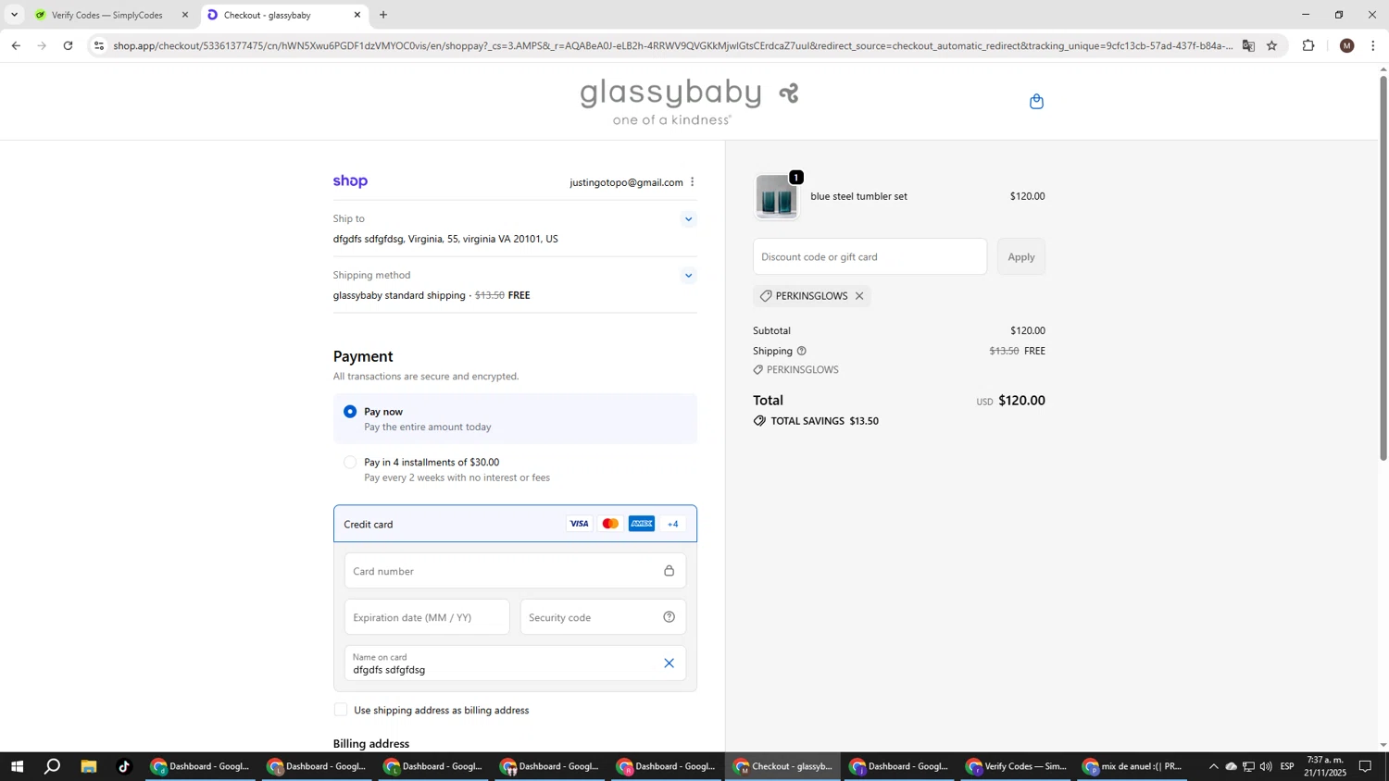Show the +4 additional card types

tap(673, 525)
